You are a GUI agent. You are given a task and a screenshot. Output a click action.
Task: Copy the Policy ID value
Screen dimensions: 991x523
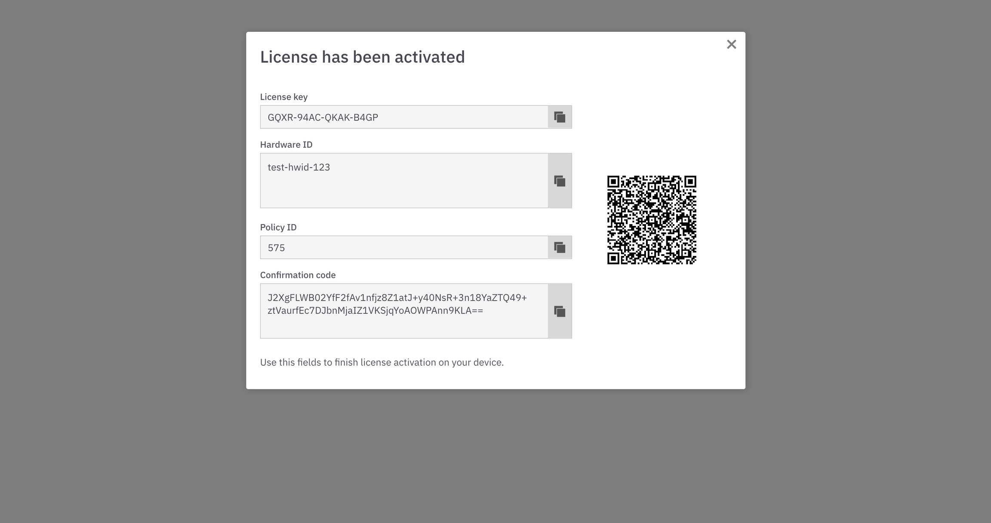pos(560,247)
